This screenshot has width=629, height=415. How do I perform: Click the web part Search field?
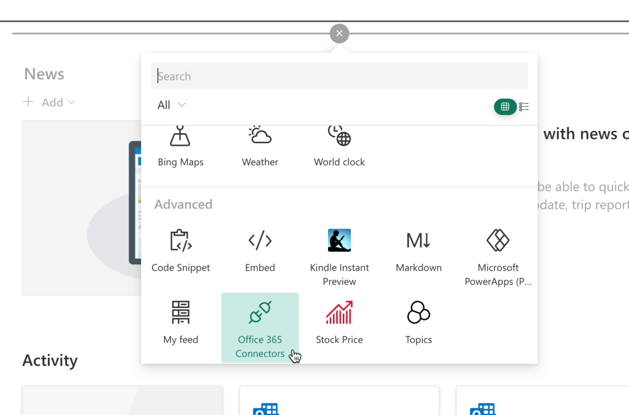click(x=339, y=76)
